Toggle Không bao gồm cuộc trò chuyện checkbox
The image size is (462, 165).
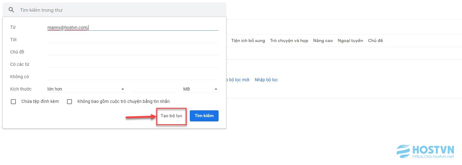click(69, 102)
